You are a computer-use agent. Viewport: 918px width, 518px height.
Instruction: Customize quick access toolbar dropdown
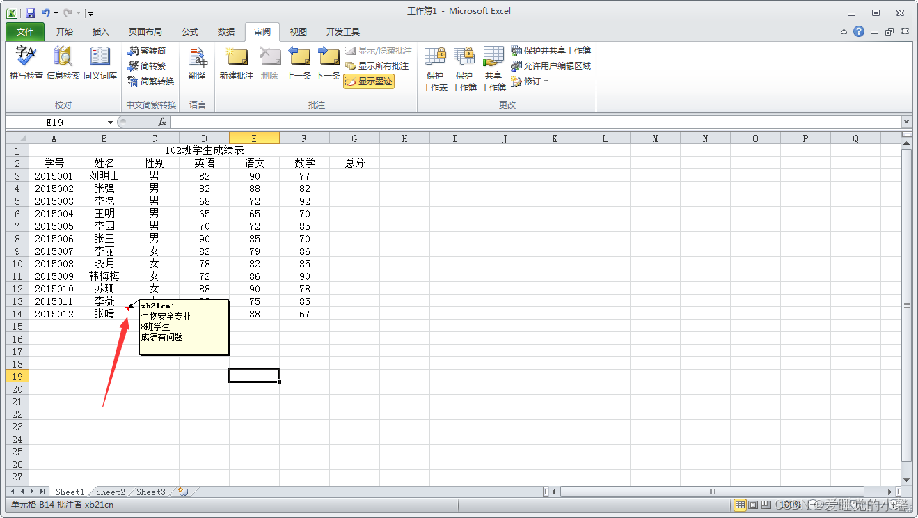click(x=91, y=13)
